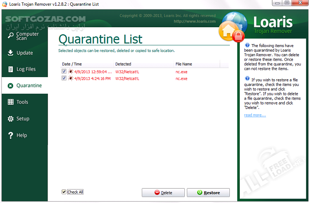Uncheck the 12:59:04 quarantine entry checkbox
This screenshot has height=203, width=310.
click(x=64, y=71)
